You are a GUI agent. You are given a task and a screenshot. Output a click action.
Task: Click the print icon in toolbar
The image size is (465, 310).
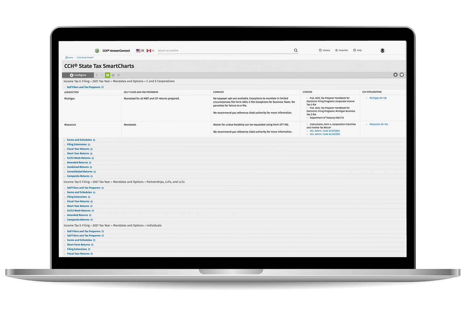(402, 75)
